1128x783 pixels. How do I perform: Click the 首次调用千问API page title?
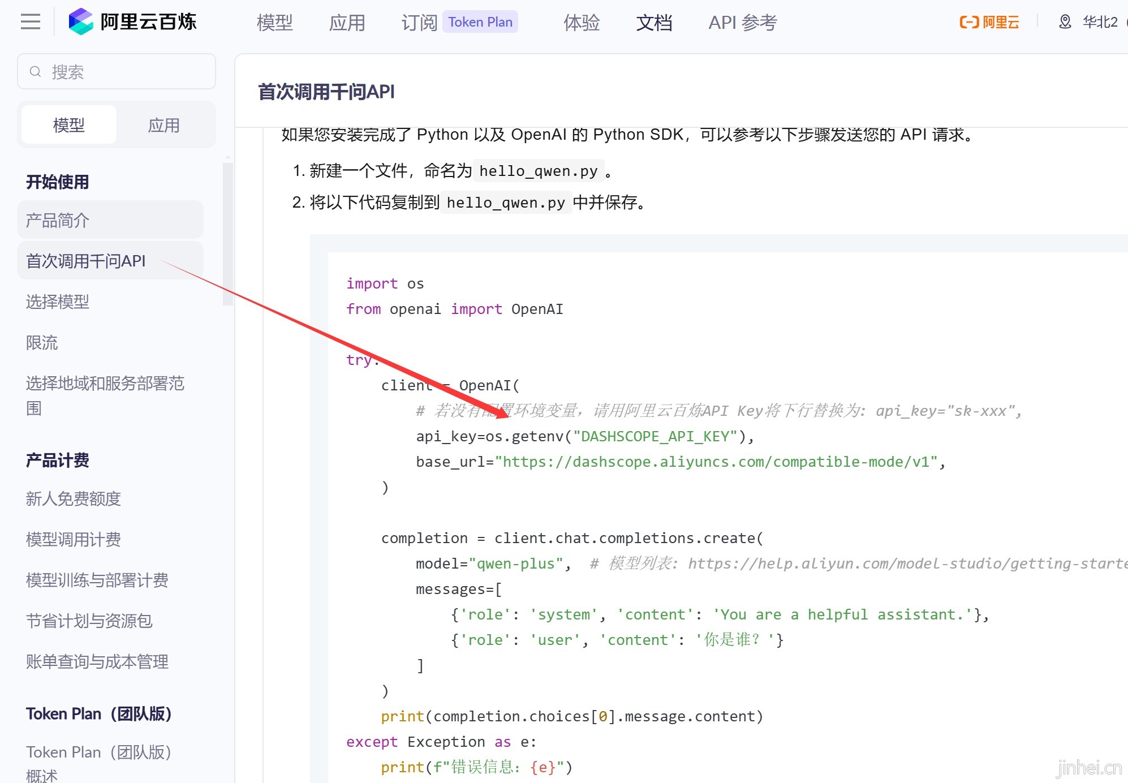click(x=326, y=92)
